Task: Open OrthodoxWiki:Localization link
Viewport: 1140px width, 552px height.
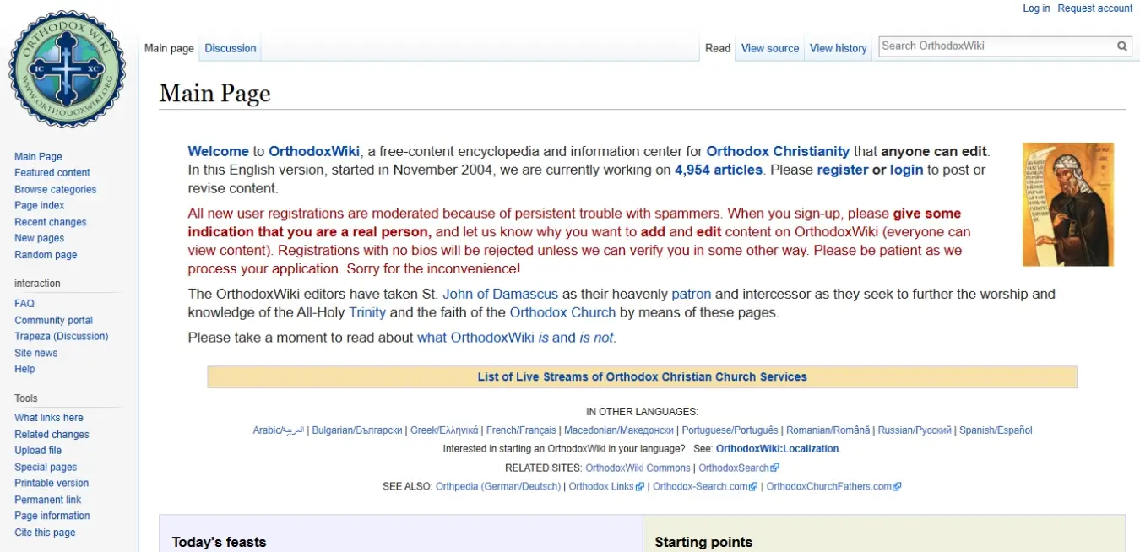Action: coord(778,449)
